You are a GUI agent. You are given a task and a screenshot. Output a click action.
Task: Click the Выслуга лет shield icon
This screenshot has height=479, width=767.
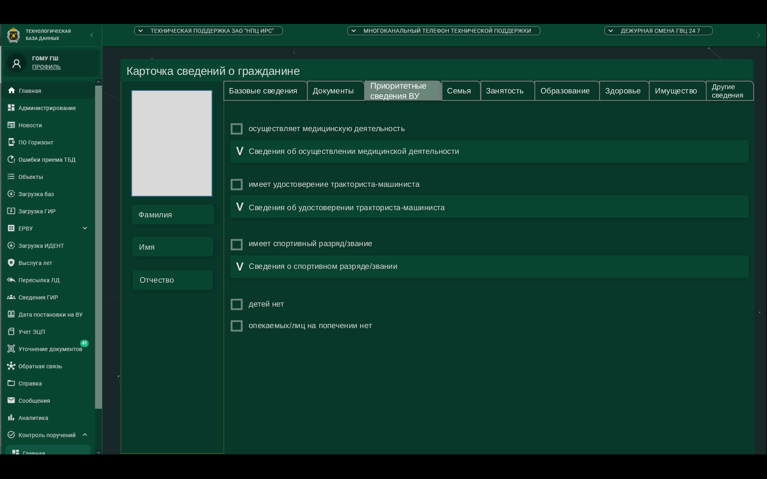11,263
